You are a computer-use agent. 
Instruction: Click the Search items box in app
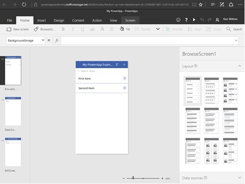pos(102,71)
